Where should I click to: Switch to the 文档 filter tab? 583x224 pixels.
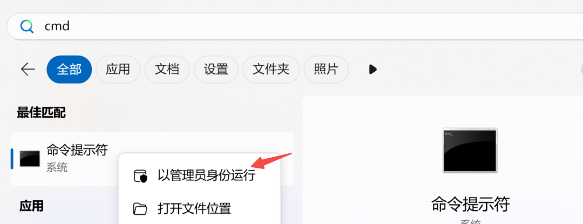[x=167, y=70]
